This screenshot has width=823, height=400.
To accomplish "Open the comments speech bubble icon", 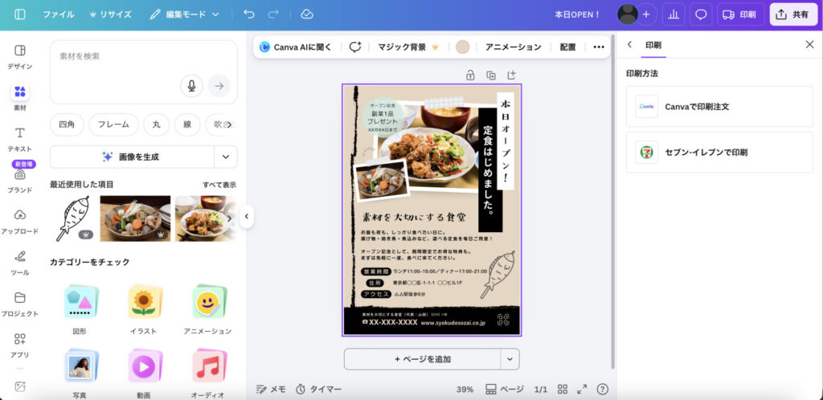I will point(701,14).
